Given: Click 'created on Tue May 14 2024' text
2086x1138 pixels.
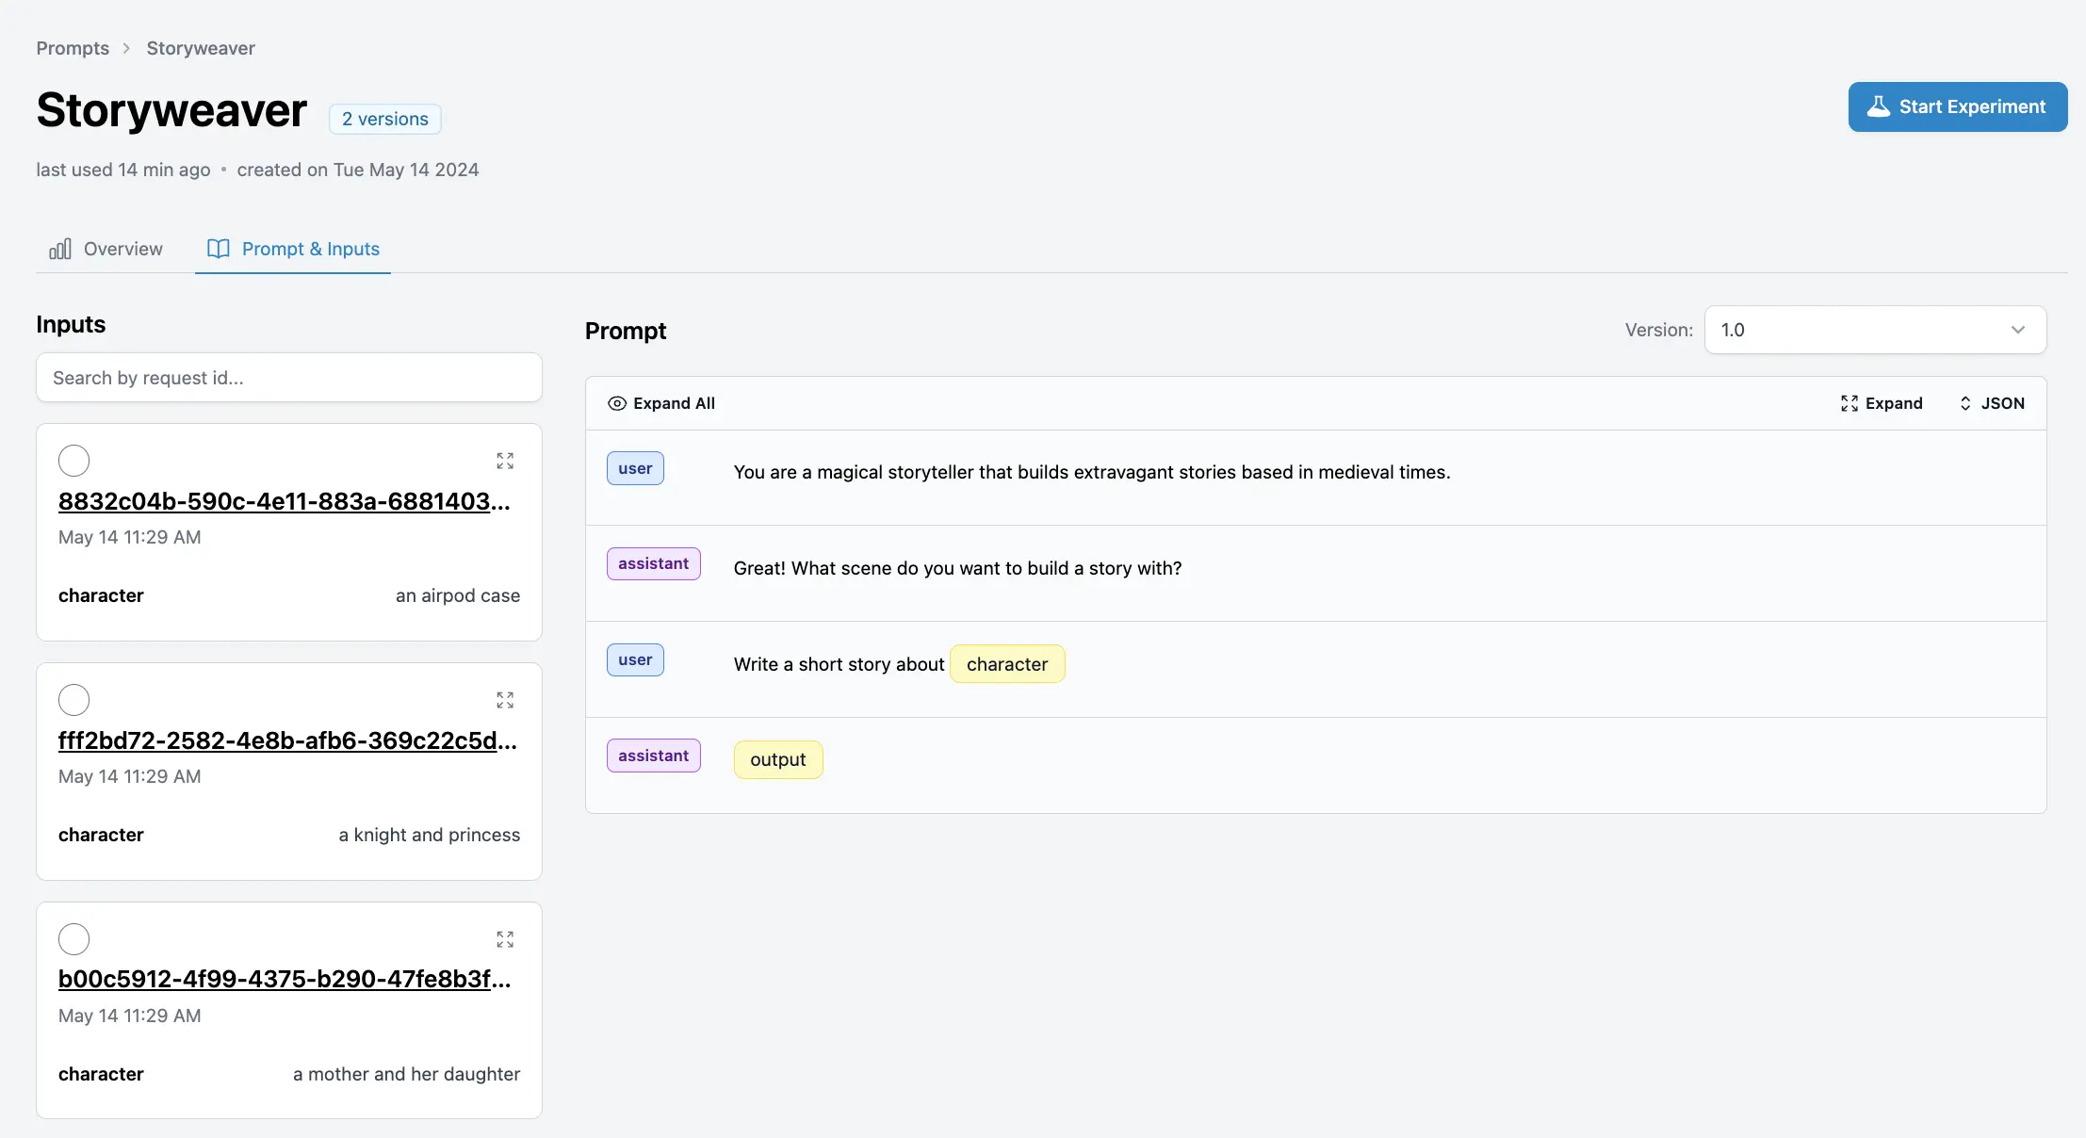Looking at the screenshot, I should coord(358,170).
